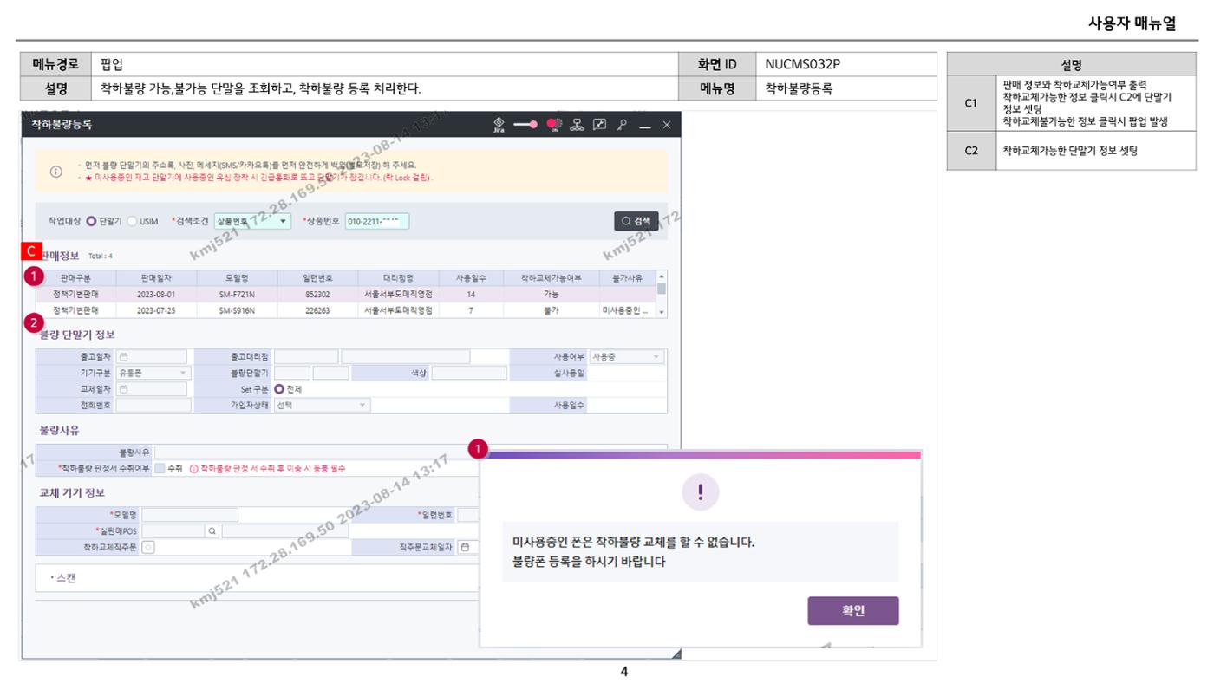
Task: Click the 확인 button in alert
Action: coord(853,610)
